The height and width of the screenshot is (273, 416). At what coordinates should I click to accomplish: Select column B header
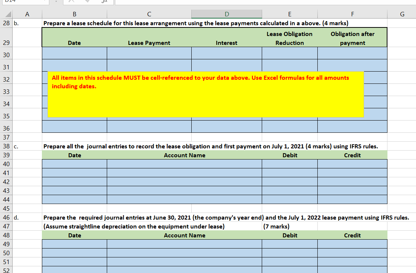pos(75,14)
